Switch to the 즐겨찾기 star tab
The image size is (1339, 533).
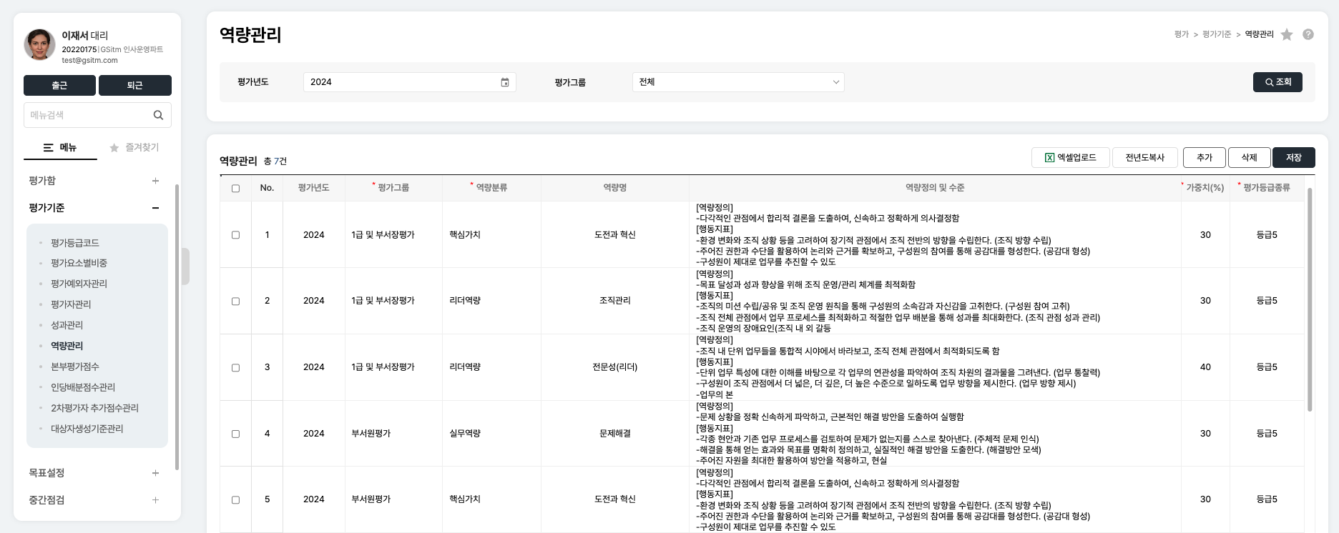tap(134, 147)
